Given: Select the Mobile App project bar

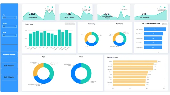Looking at the screenshot, I should click(x=153, y=43).
